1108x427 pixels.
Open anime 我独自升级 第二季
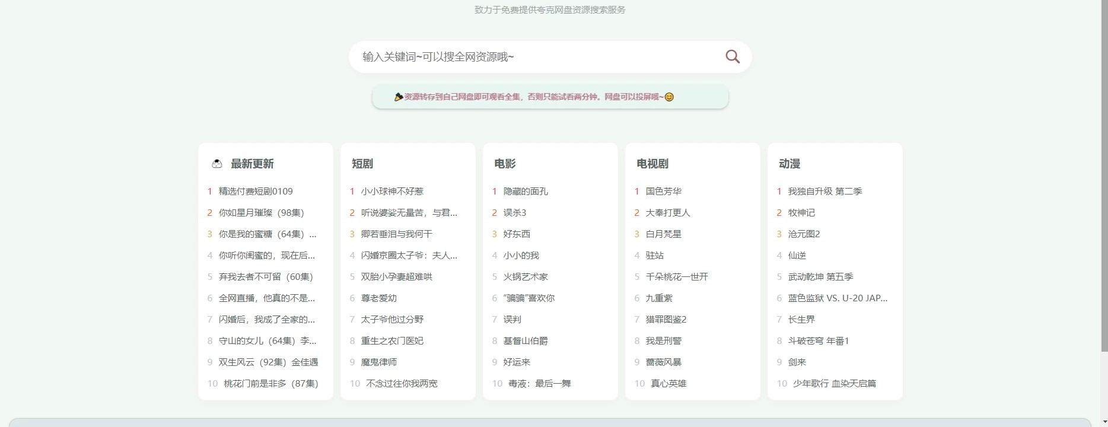point(825,192)
